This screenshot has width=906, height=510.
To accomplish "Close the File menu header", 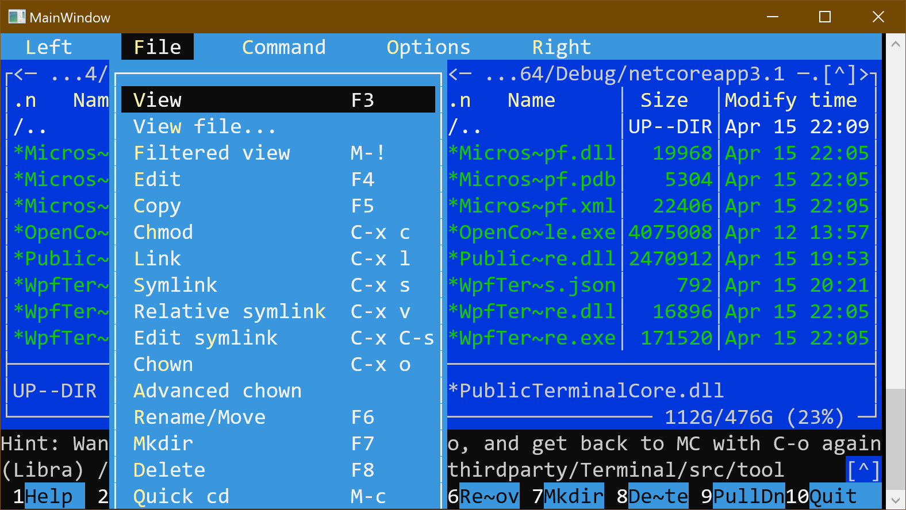I will (x=158, y=47).
